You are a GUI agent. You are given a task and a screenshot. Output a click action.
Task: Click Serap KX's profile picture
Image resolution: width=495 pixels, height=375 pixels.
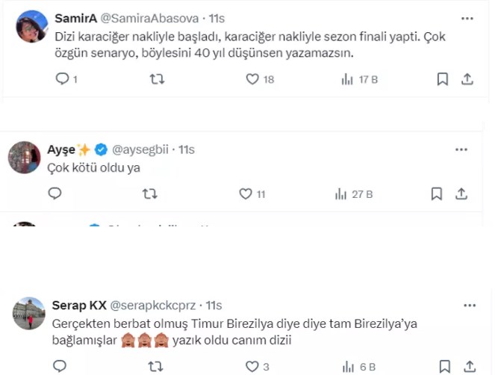point(29,314)
